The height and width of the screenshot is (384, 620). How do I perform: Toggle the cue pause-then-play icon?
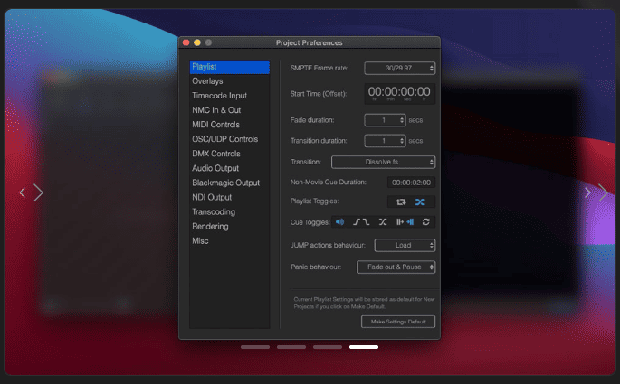click(x=400, y=221)
